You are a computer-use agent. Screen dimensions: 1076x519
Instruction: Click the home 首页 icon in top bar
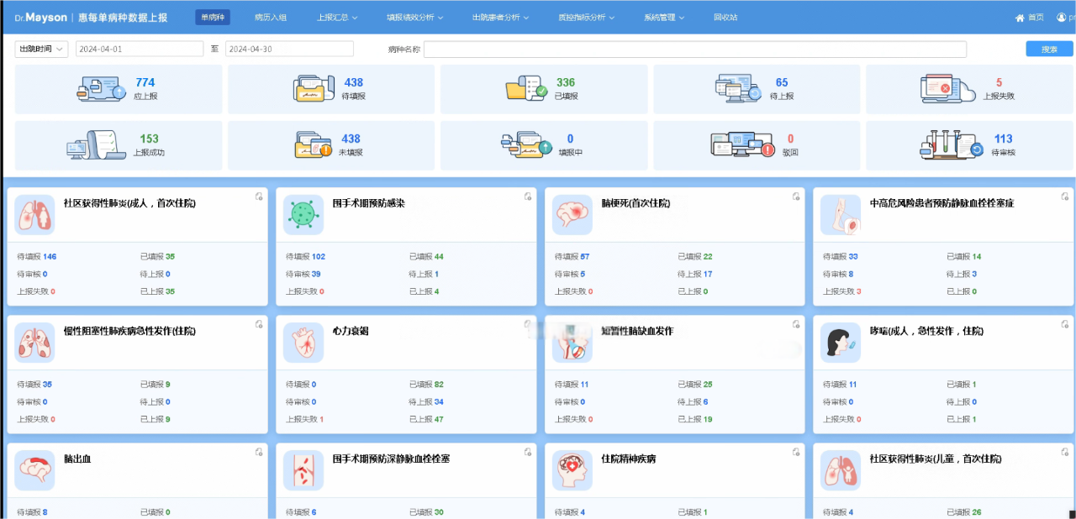[x=1020, y=16]
